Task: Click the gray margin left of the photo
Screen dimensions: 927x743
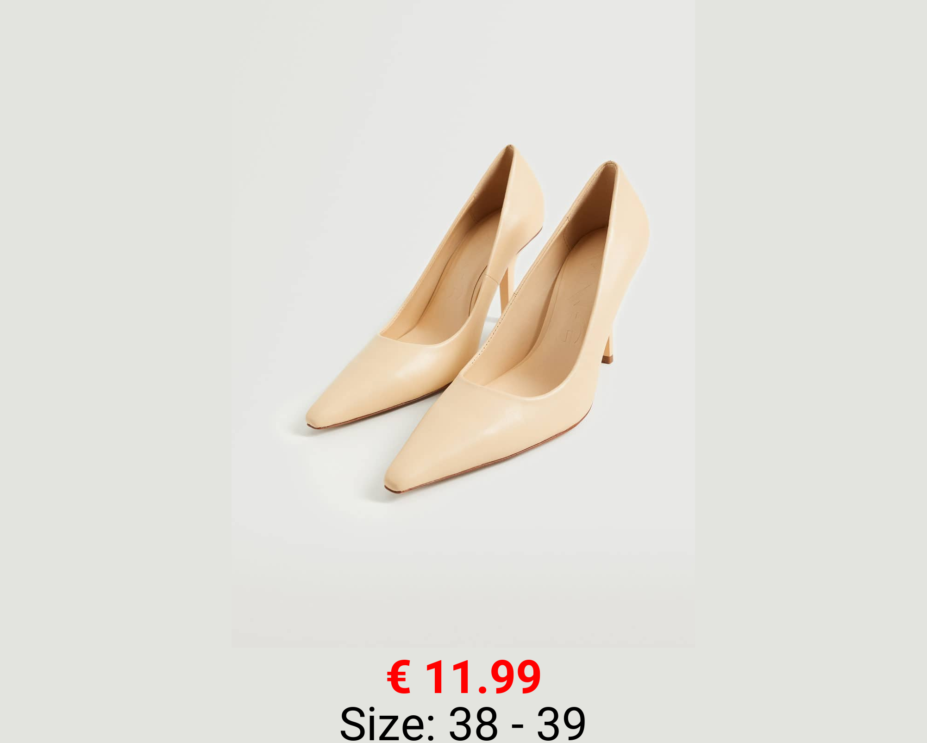Action: click(x=116, y=324)
